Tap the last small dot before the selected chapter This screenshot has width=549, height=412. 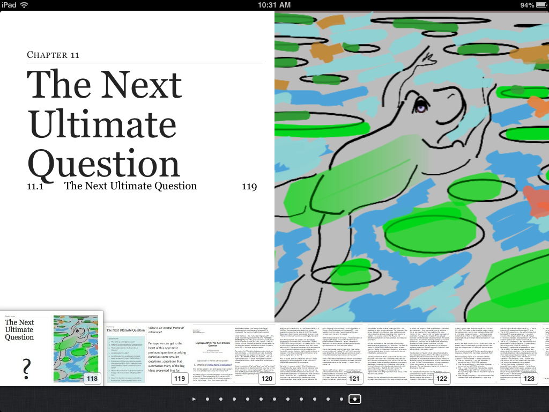click(x=342, y=399)
